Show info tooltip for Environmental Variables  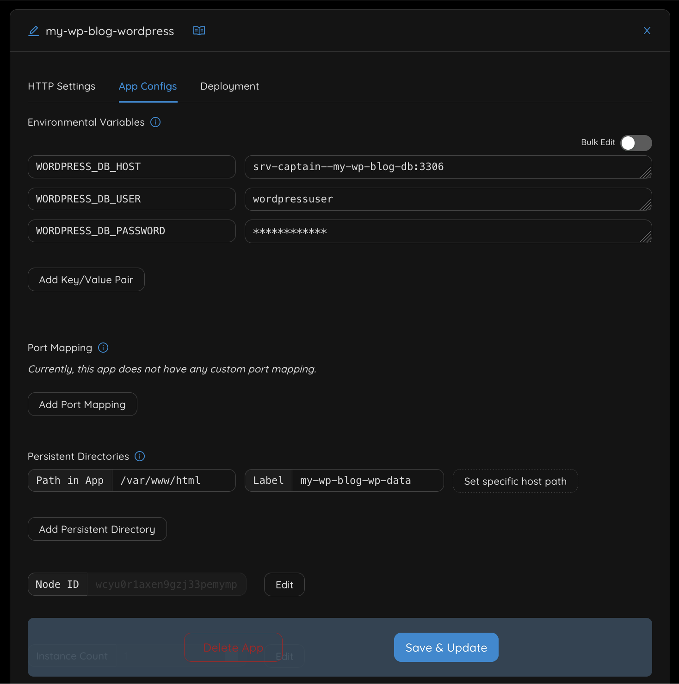(x=155, y=122)
